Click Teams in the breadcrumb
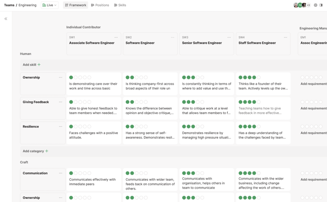The height and width of the screenshot is (202, 327). click(x=9, y=5)
